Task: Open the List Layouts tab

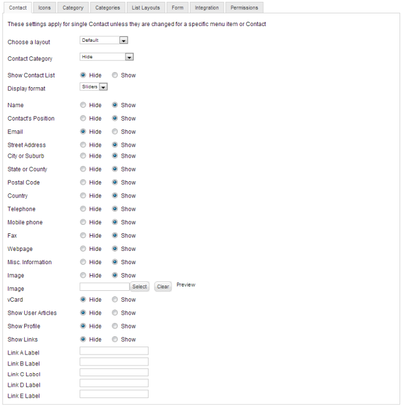Action: (x=146, y=8)
